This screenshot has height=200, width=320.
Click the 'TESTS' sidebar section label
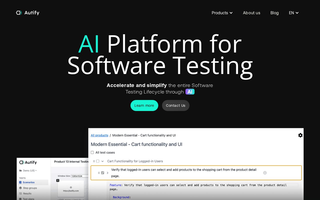22,178
